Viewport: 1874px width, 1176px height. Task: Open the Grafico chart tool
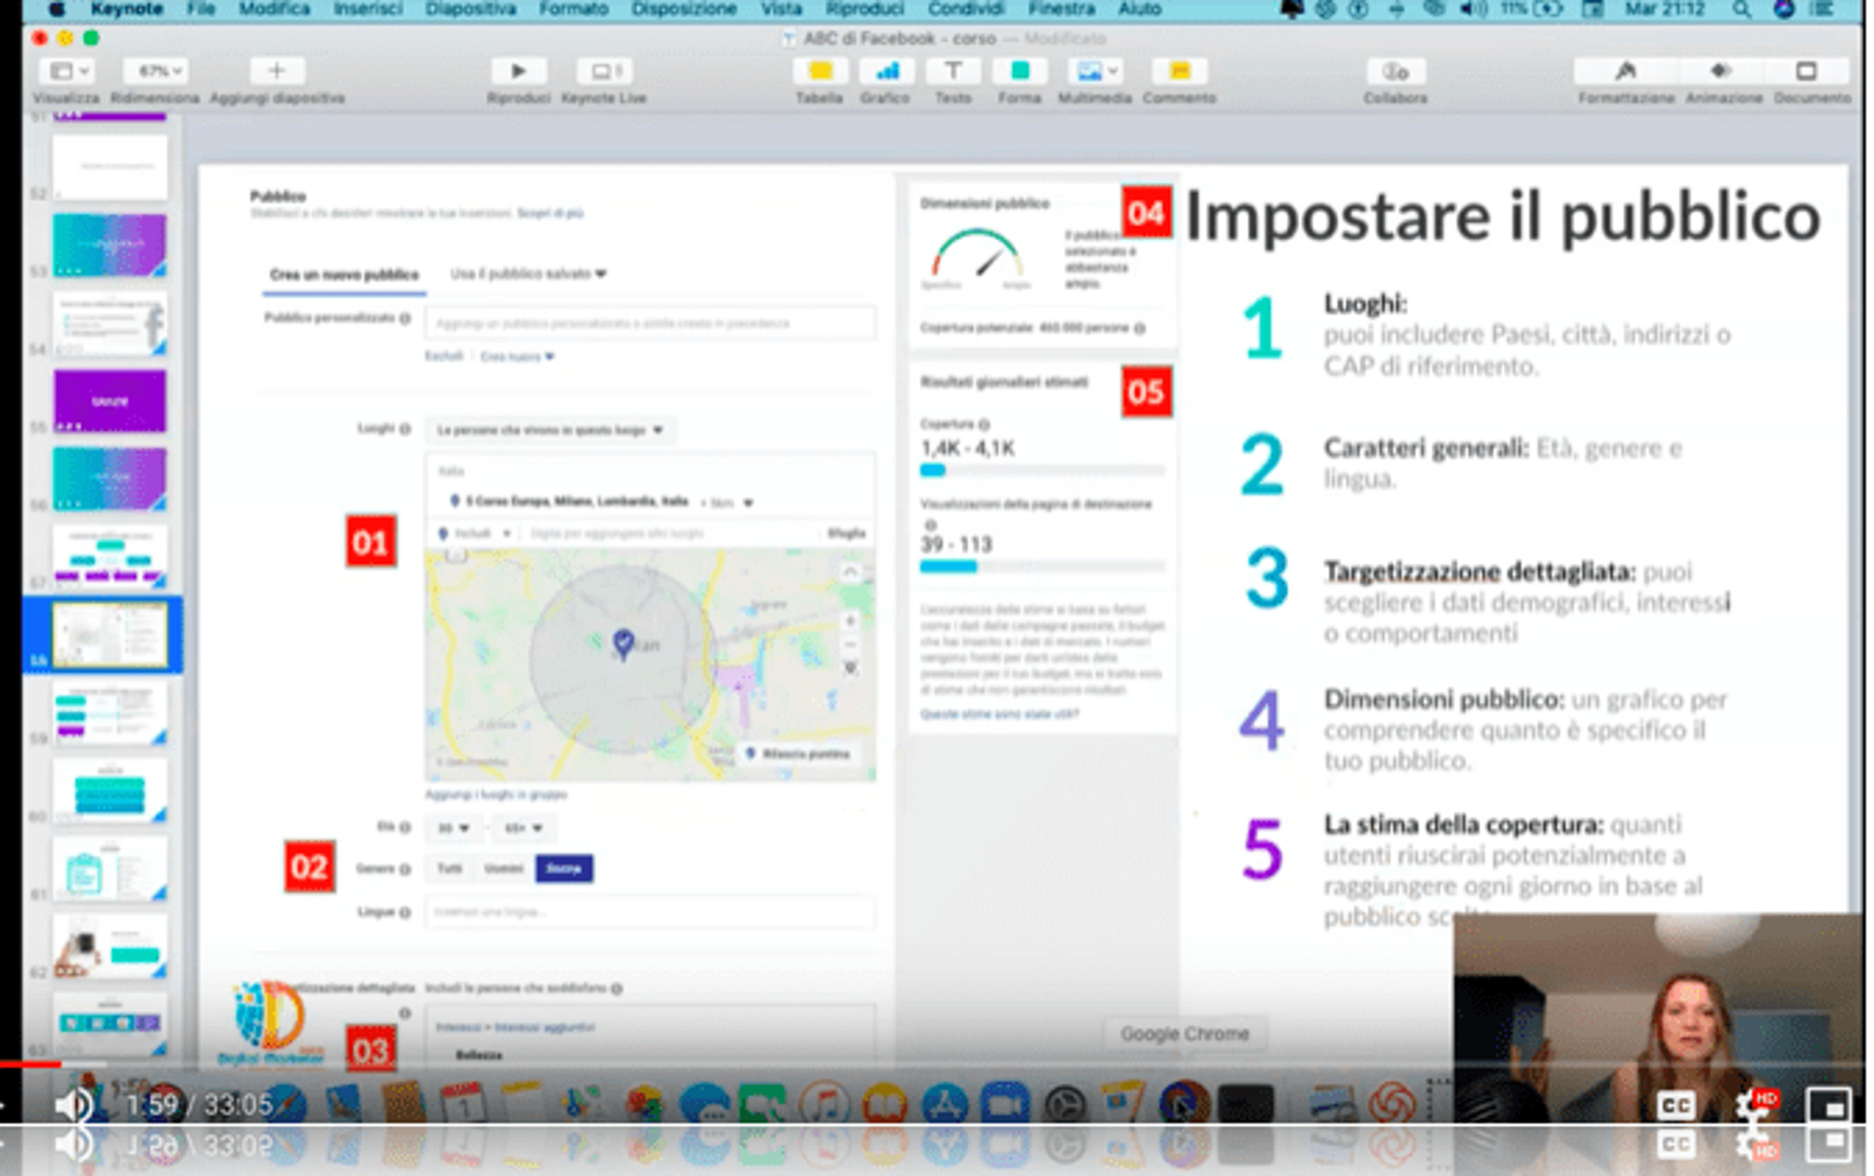coord(887,72)
